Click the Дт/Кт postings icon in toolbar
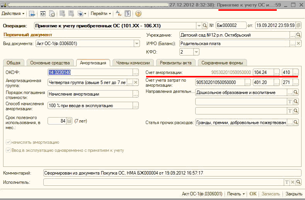This screenshot has height=200, width=305. pyautogui.click(x=119, y=13)
